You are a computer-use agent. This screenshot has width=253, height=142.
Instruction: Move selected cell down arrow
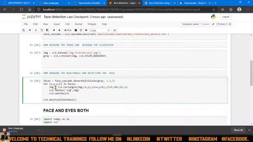coord(59,30)
